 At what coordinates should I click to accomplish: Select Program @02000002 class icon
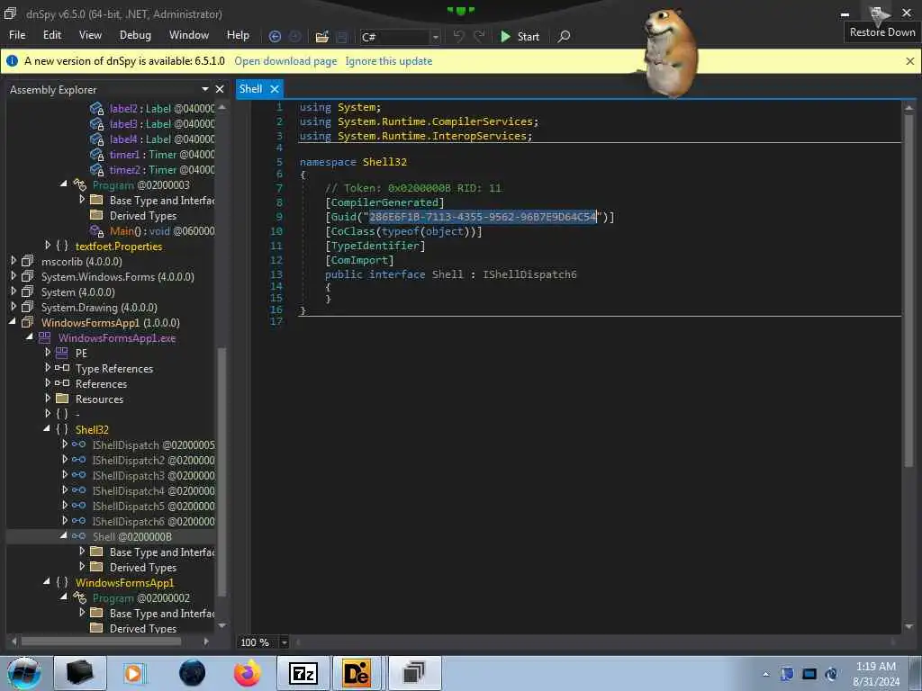(79, 597)
